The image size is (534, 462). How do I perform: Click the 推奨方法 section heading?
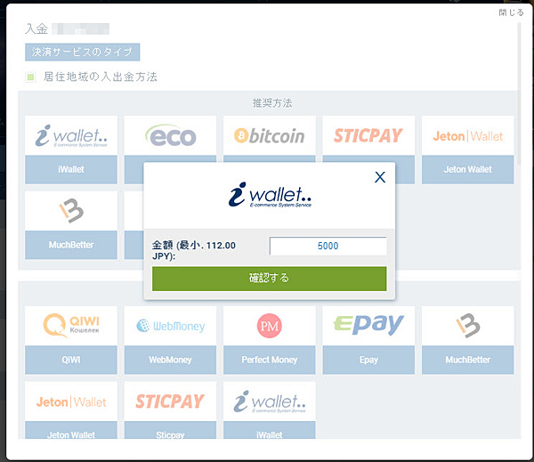272,103
